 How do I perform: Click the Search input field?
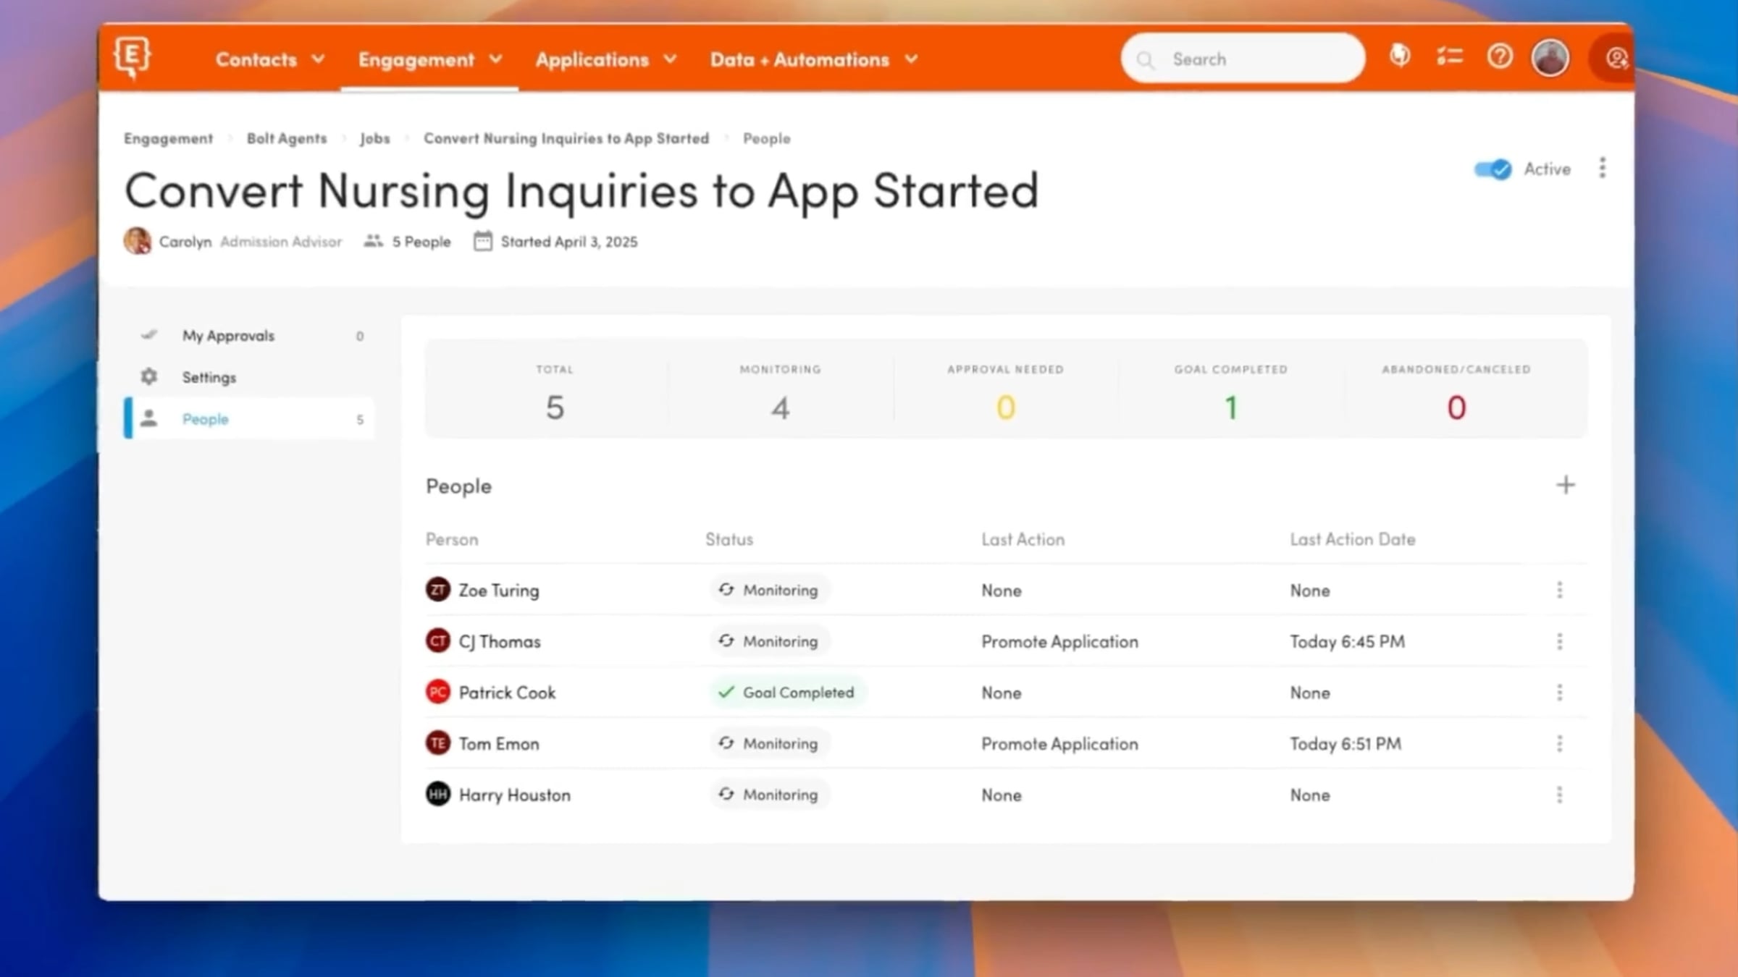pyautogui.click(x=1243, y=59)
